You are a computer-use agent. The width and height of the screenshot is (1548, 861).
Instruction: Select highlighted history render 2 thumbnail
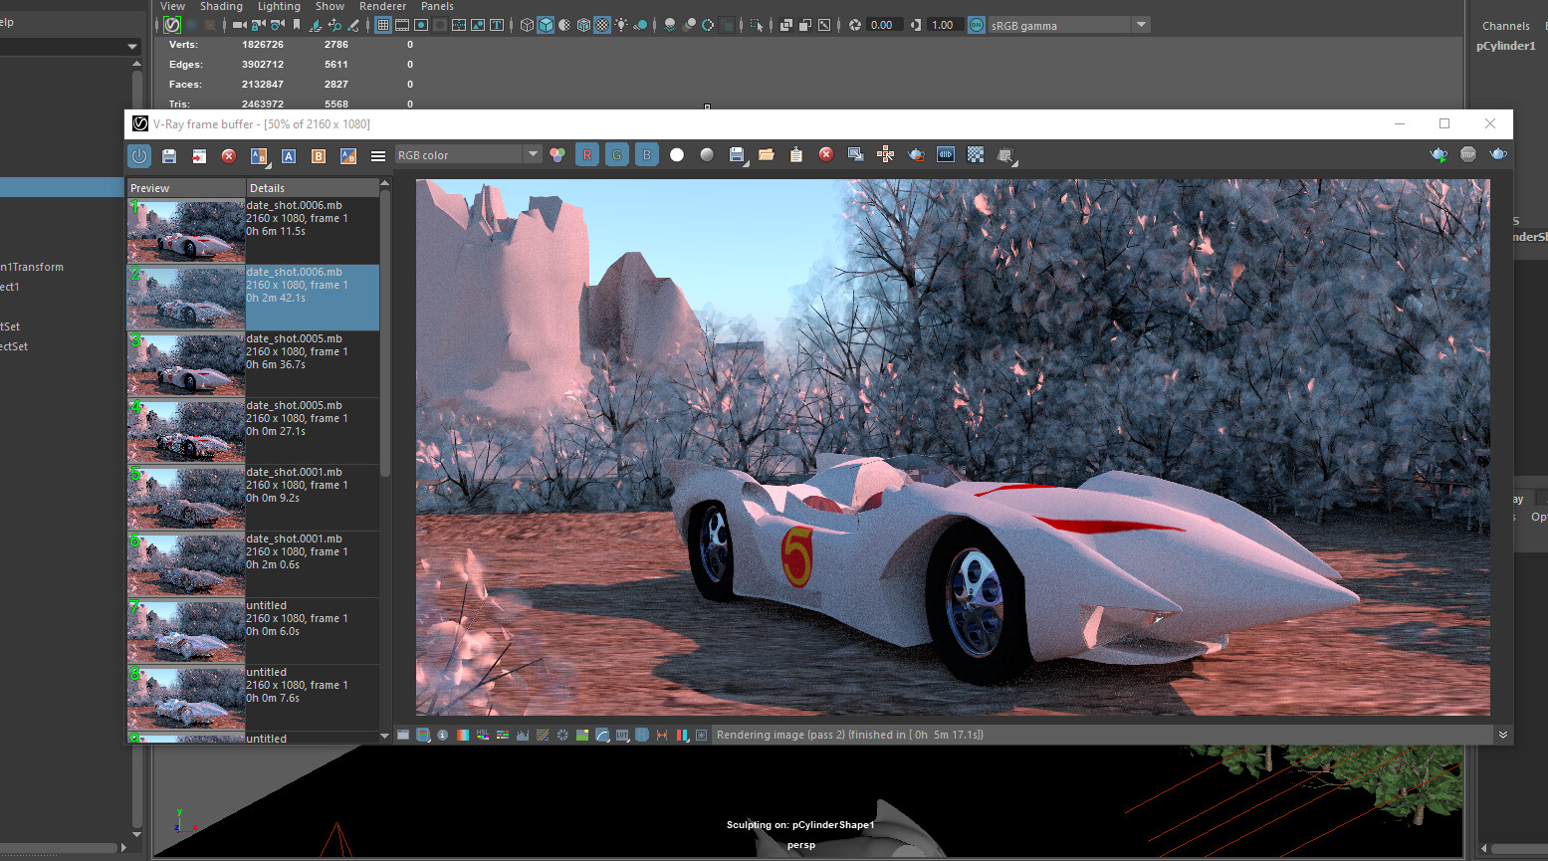tap(186, 298)
